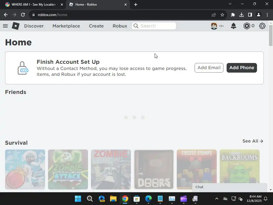Open the Chrome profile icon

click(259, 15)
